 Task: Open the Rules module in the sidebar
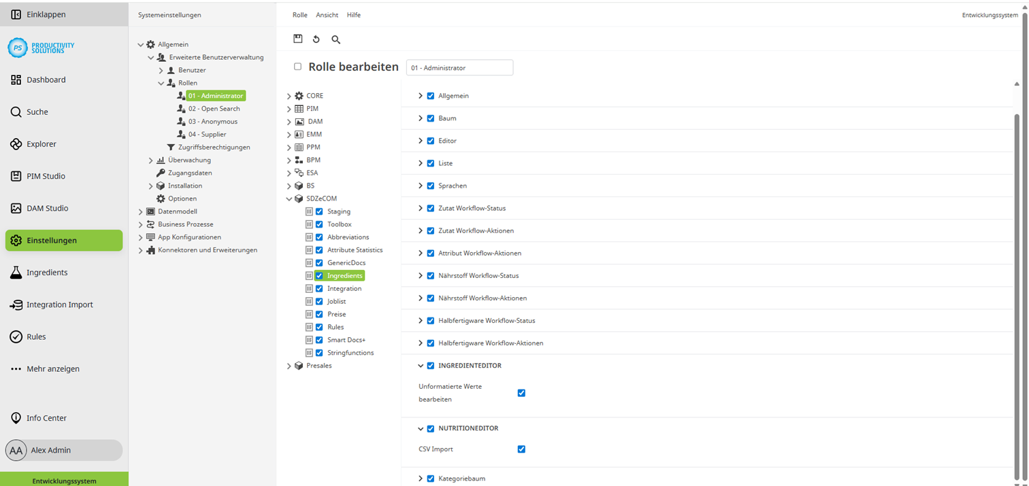pos(39,336)
